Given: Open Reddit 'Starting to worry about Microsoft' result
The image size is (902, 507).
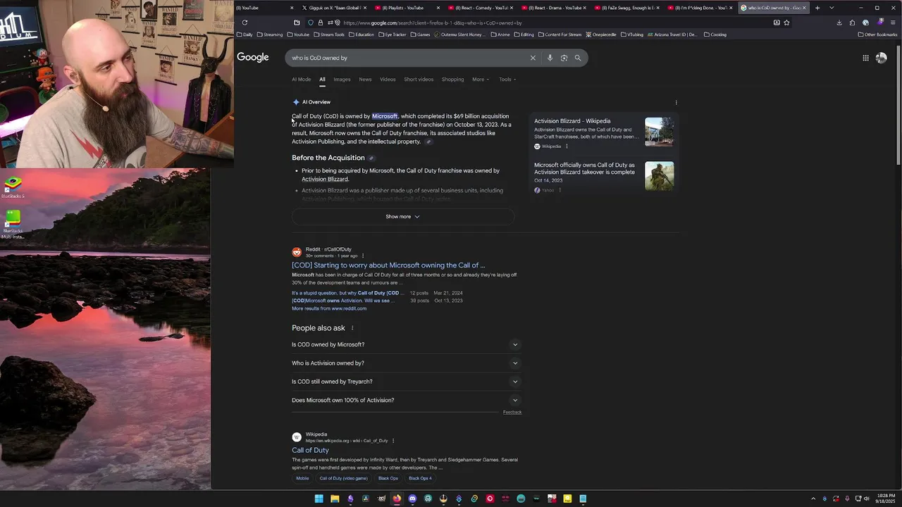Looking at the screenshot, I should (388, 265).
